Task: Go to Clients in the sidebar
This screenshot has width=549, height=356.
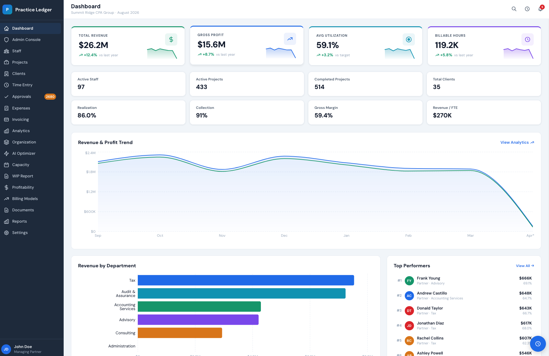Action: tap(31, 74)
